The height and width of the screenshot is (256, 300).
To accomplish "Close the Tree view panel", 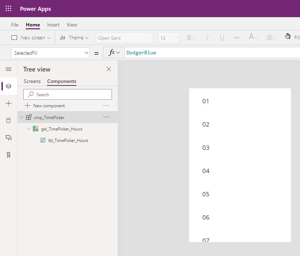I will [109, 69].
